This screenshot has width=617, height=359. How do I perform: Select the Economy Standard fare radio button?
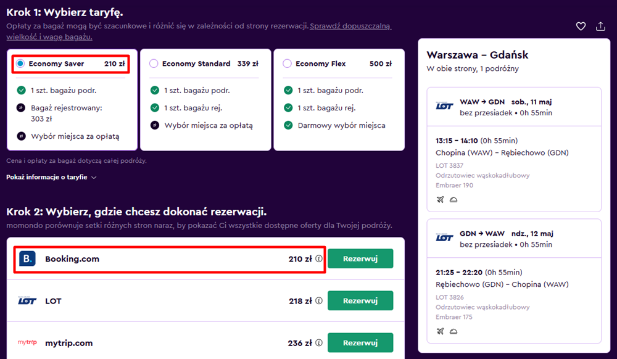(x=154, y=64)
